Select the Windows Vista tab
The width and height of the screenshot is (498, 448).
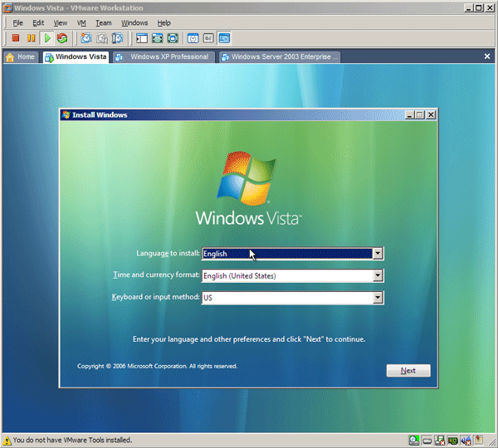(x=76, y=57)
